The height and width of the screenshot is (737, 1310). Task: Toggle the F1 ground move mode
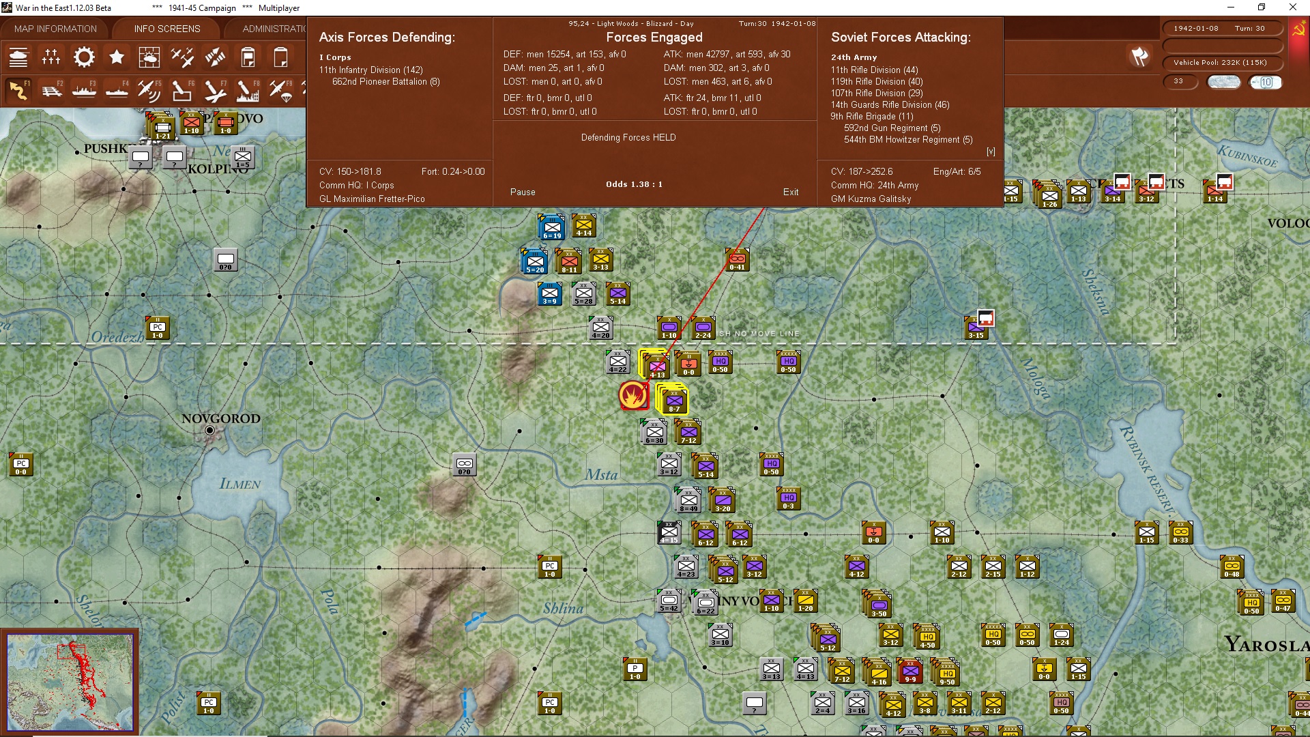coord(18,90)
